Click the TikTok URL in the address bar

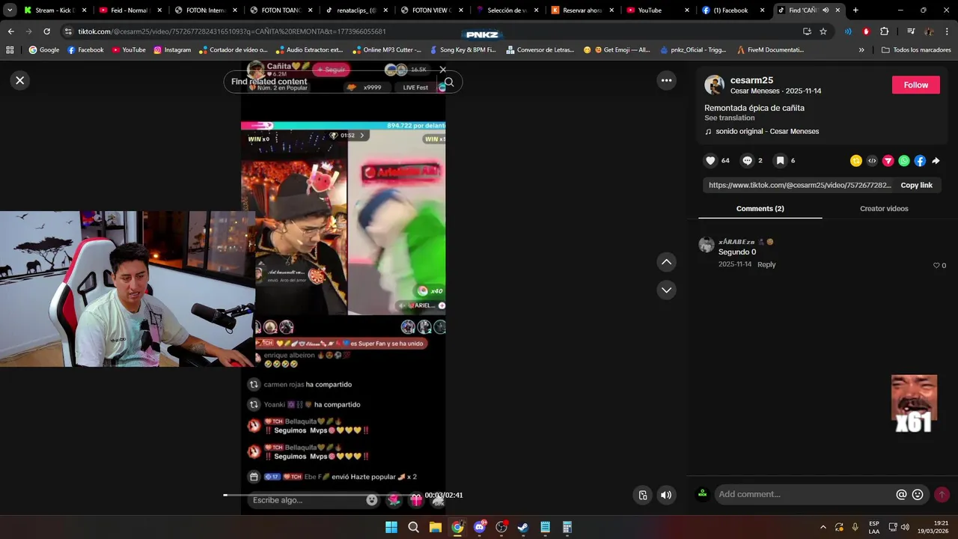pyautogui.click(x=232, y=31)
